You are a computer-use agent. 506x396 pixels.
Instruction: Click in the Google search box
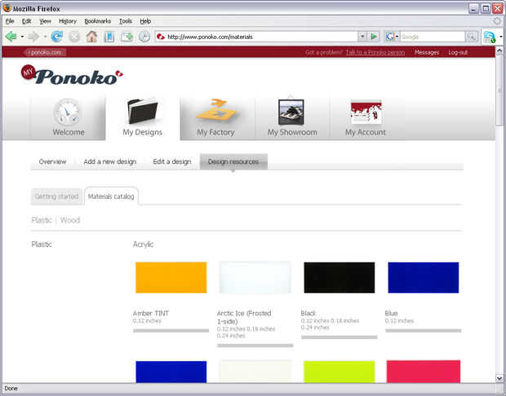(433, 37)
